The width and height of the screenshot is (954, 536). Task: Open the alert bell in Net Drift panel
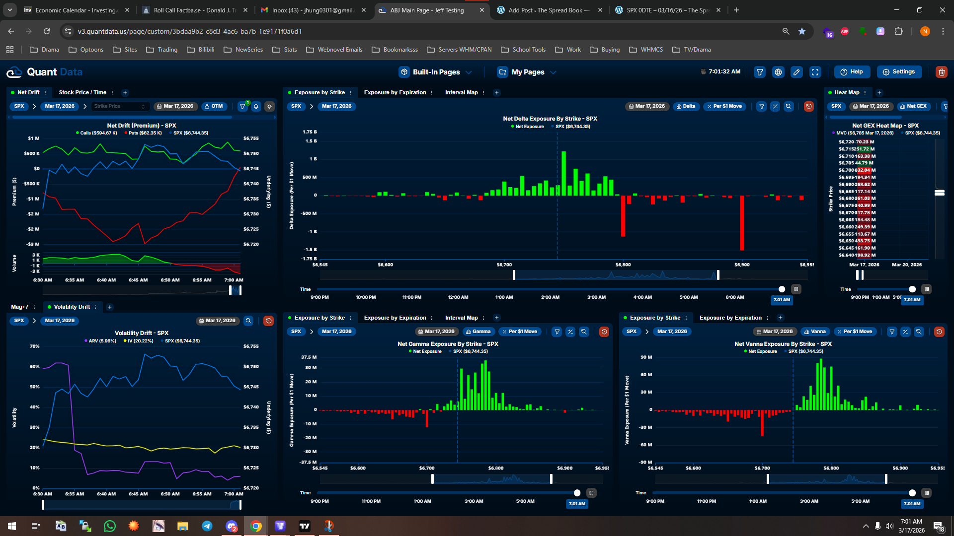pos(256,106)
